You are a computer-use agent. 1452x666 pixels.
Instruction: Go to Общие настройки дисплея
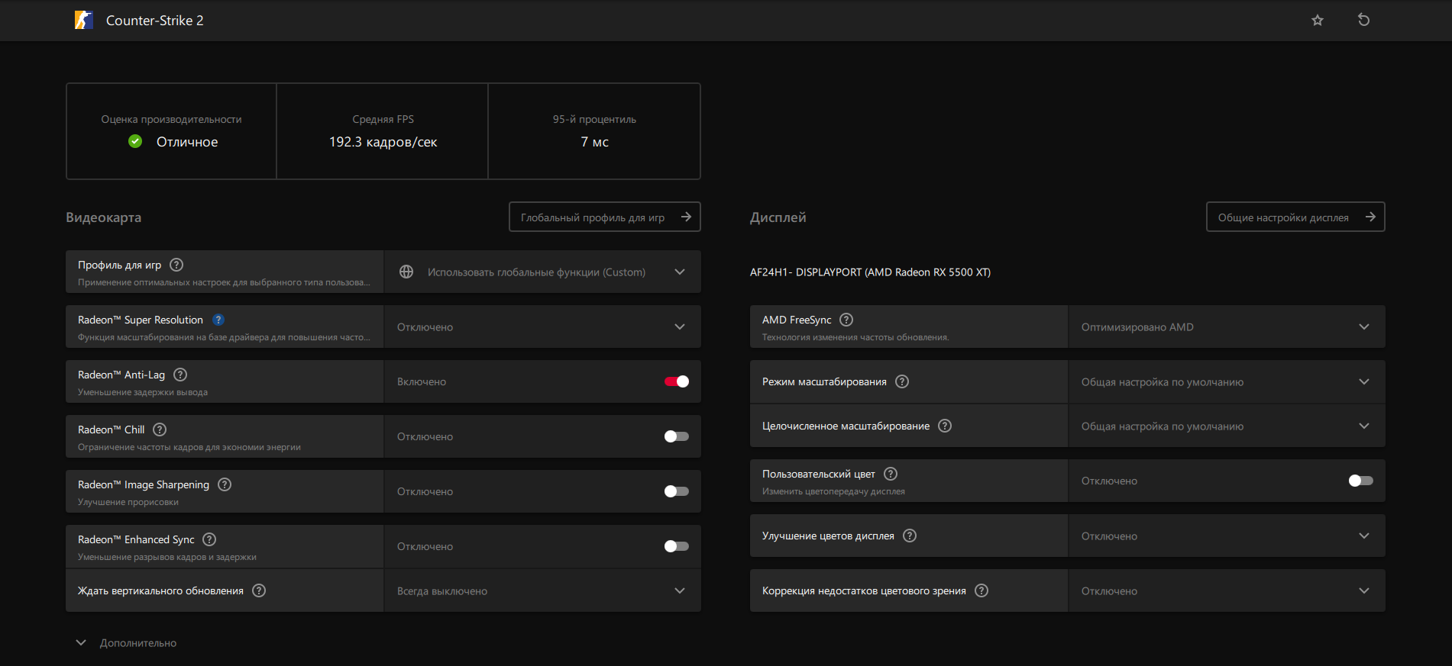point(1295,217)
